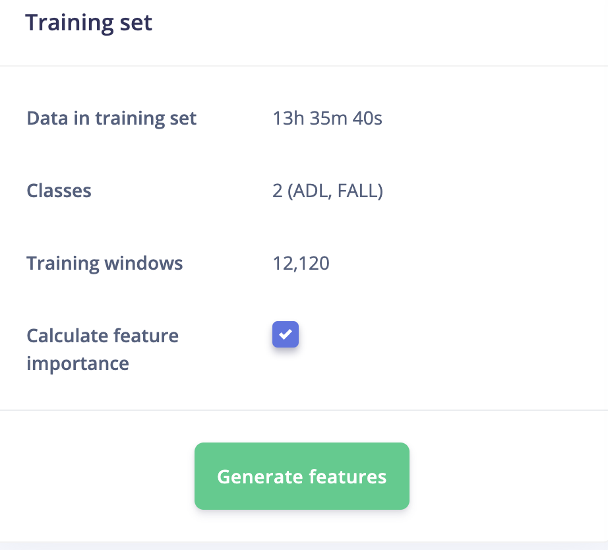Screen dimensions: 608x550
Task: Click the Training windows label
Action: click(x=105, y=263)
